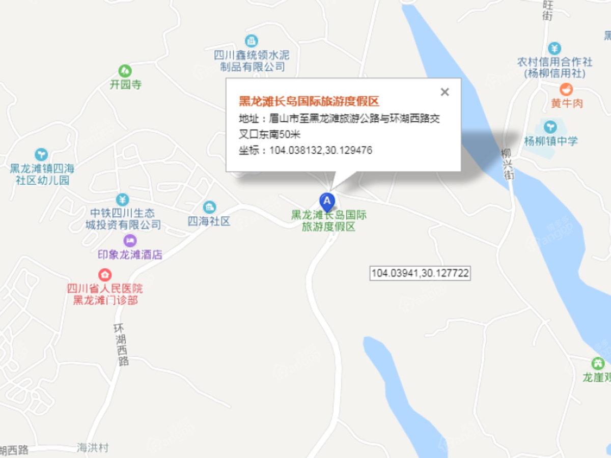Open the 黑龙滩镇四海社区幼儿园 icon
Image resolution: width=611 pixels, height=458 pixels.
(x=40, y=154)
